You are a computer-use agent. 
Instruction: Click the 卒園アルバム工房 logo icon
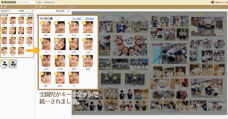click(212, 2)
